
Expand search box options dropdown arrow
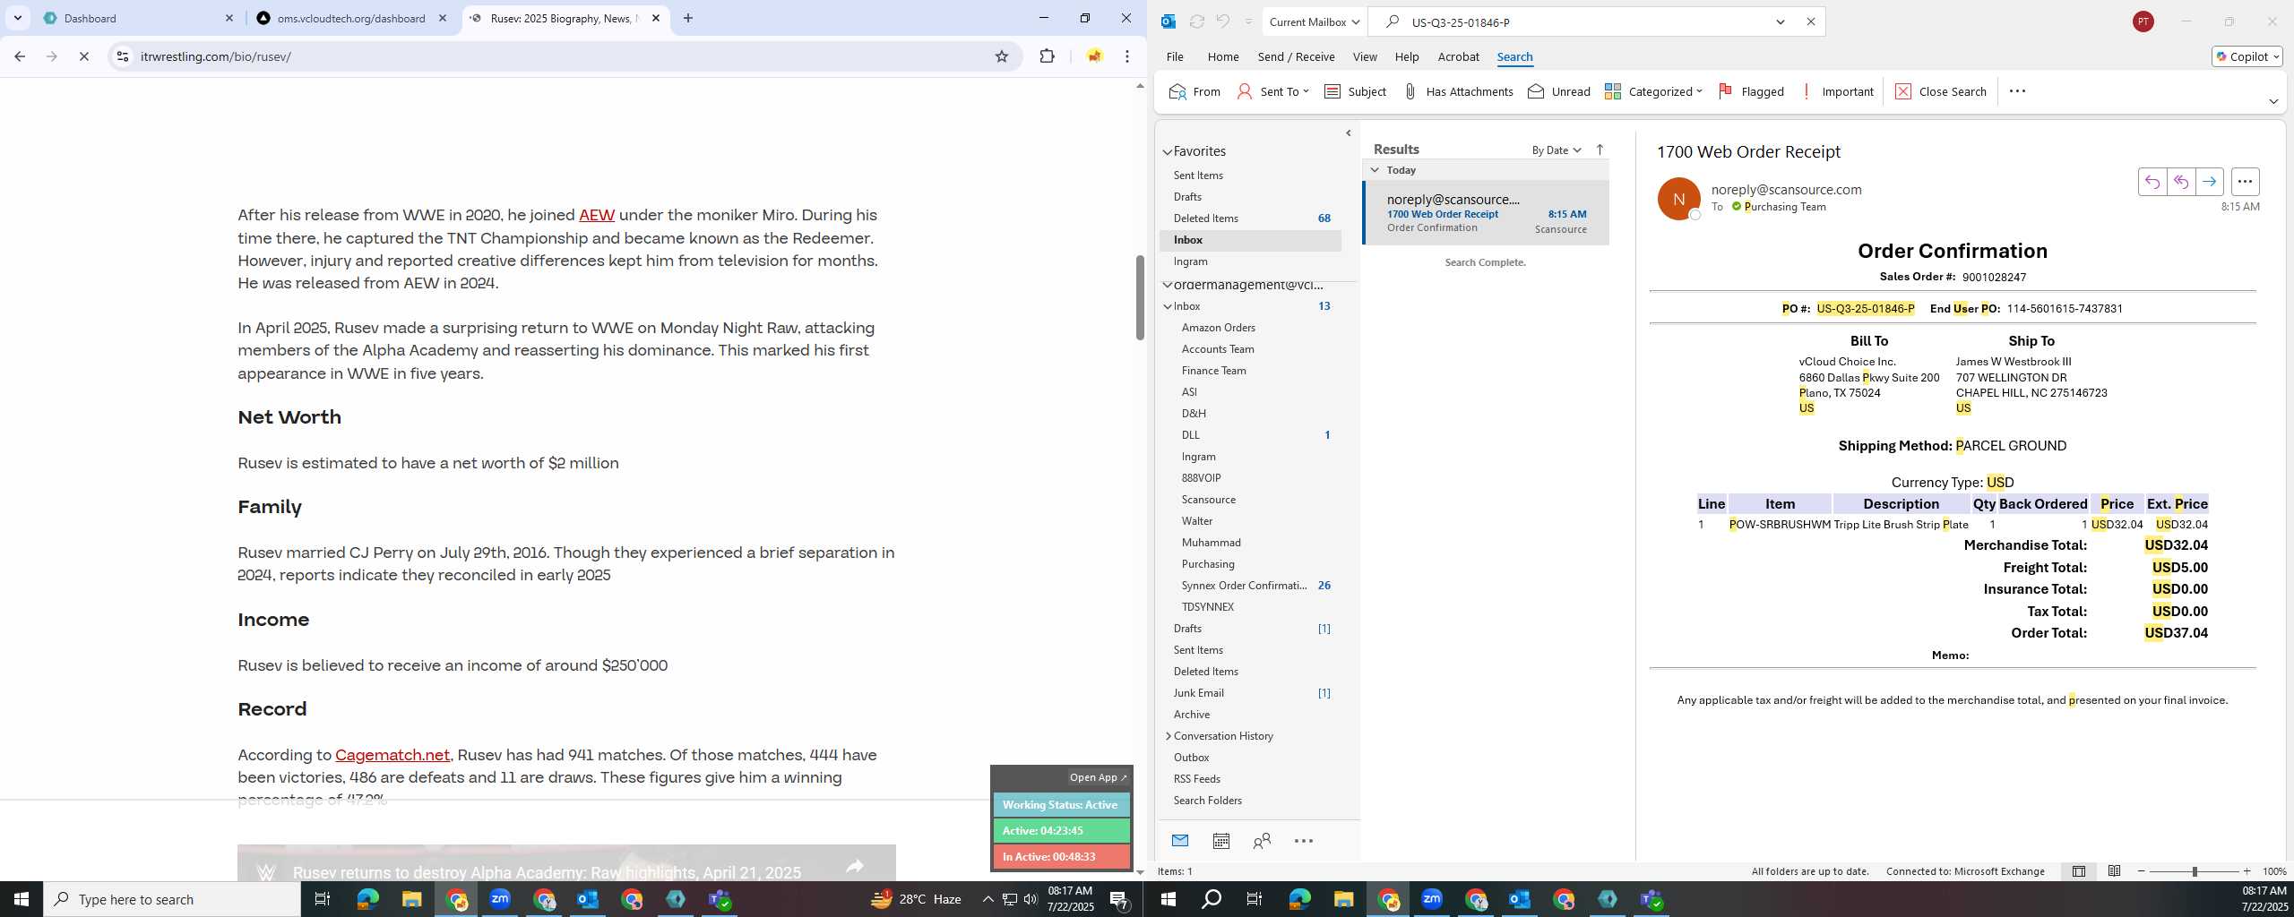click(1781, 21)
